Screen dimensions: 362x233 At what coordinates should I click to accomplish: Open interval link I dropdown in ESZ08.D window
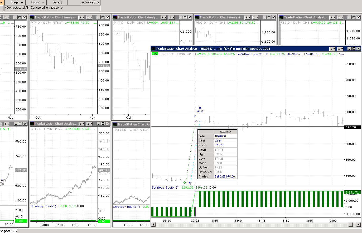340,49
